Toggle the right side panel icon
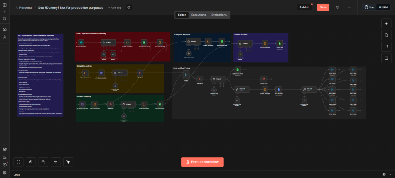 click(386, 58)
